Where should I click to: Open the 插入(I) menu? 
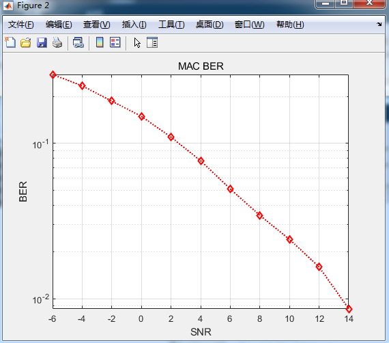[134, 25]
